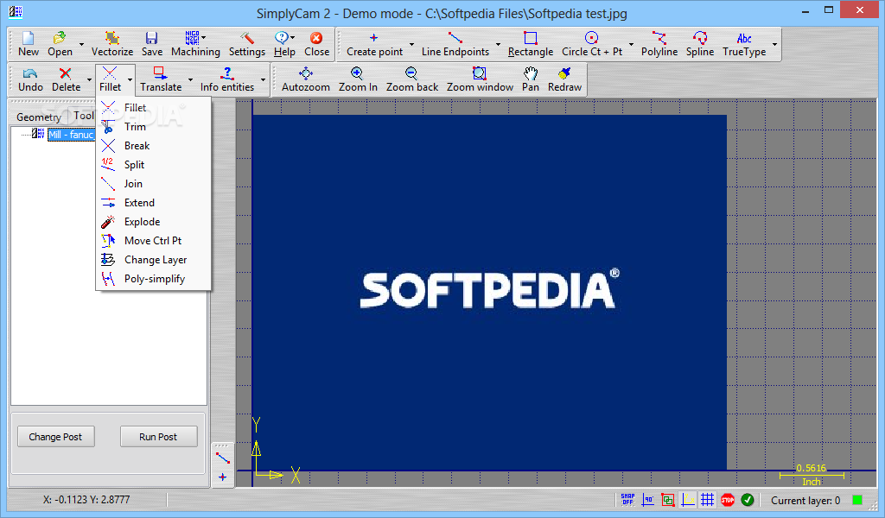Expand the Circle Ct + Pt dropdown arrow
Viewport: 885px width, 518px height.
631,44
